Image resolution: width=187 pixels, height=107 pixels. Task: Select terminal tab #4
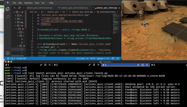(153, 65)
